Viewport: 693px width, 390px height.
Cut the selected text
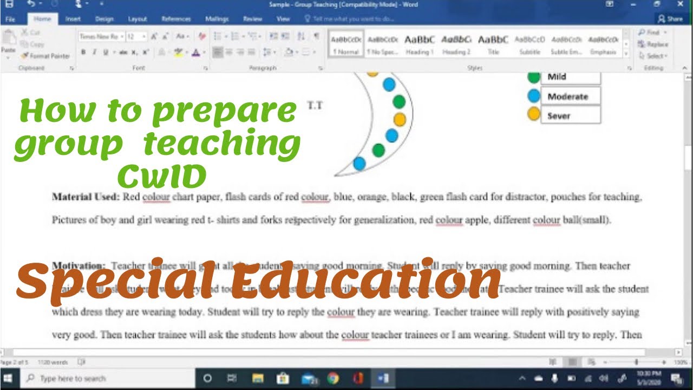click(31, 32)
